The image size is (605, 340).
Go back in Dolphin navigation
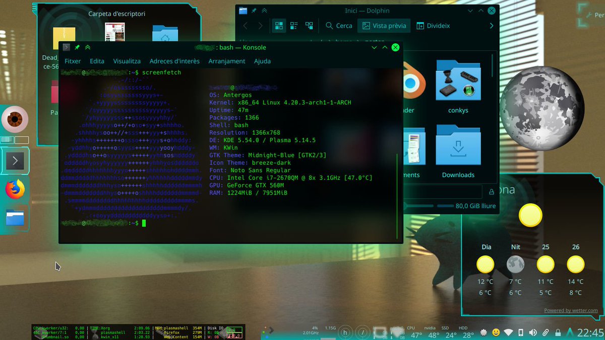click(x=246, y=26)
